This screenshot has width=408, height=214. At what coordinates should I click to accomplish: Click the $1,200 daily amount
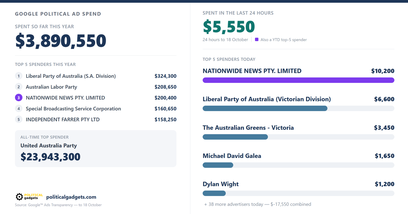coord(385,184)
